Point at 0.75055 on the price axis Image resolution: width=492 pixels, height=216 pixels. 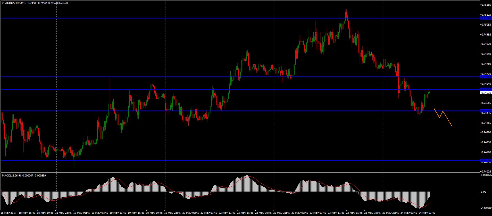(x=486, y=25)
